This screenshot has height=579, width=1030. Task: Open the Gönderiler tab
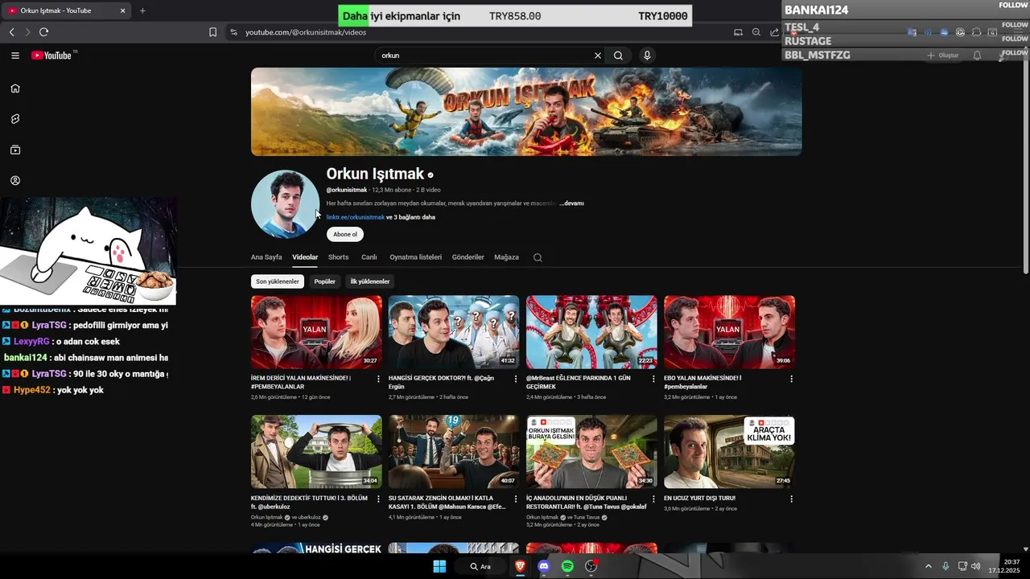pos(468,257)
